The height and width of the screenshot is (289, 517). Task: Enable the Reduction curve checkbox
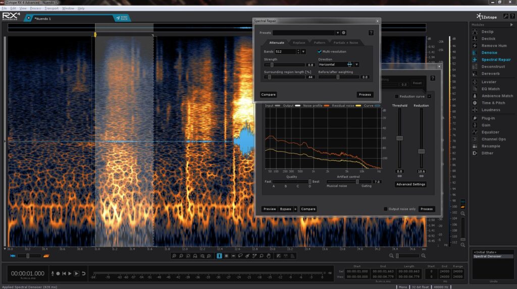(x=396, y=96)
